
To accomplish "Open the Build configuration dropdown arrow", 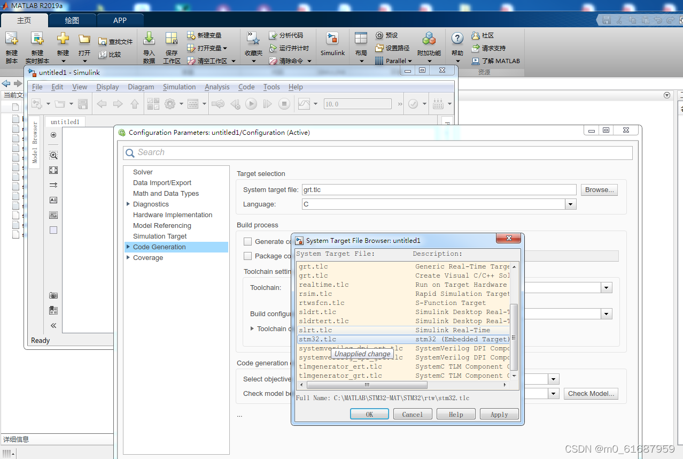I will click(x=606, y=314).
